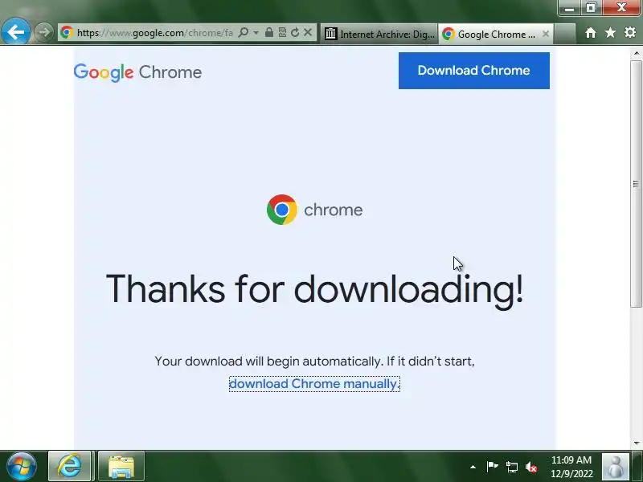Image resolution: width=643 pixels, height=482 pixels.
Task: Stop loading with the X in address bar
Action: coord(308,32)
